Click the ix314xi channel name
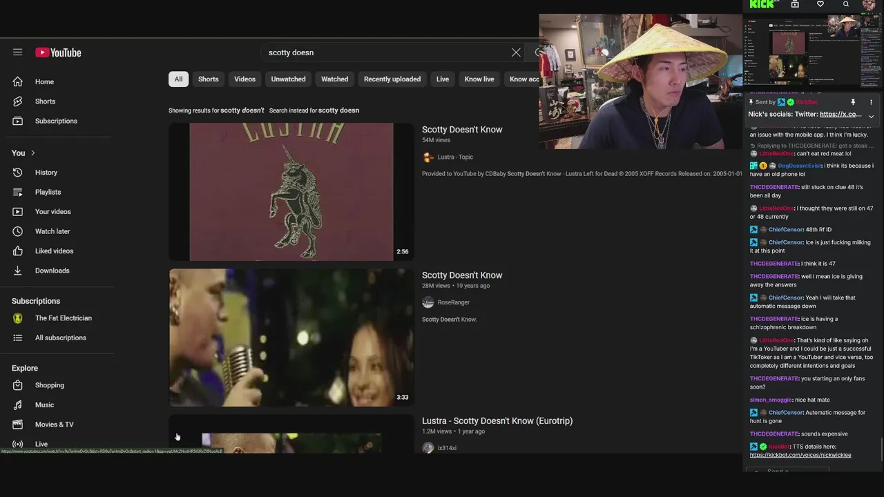Screen dimensions: 884x497 (x=447, y=448)
